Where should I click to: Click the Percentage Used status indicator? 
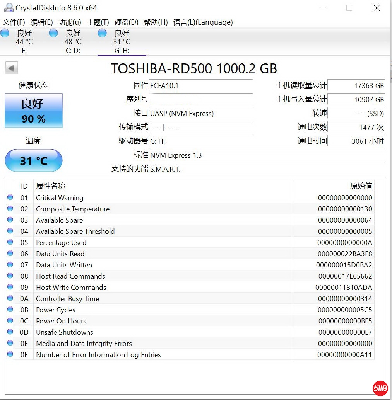point(10,242)
